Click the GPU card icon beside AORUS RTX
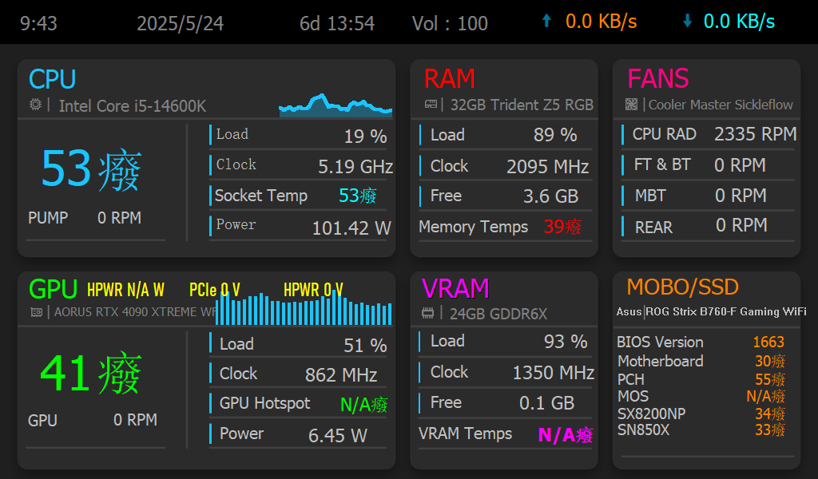818x479 pixels. [36, 312]
